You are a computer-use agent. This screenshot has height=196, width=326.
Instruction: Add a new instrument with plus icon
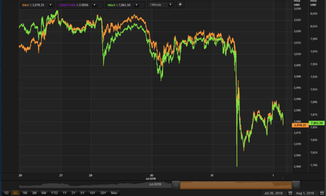(180, 5)
